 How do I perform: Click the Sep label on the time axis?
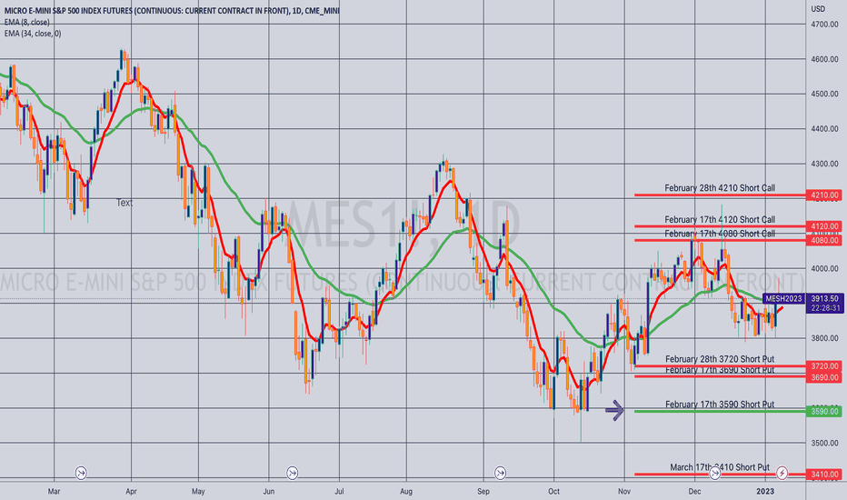[483, 491]
